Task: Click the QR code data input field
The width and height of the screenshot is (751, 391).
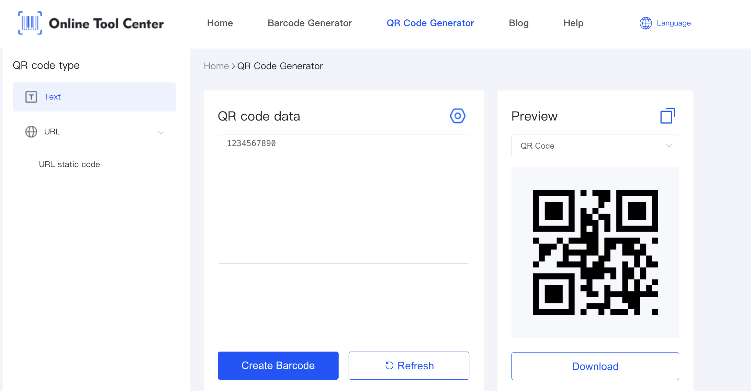Action: [x=343, y=198]
